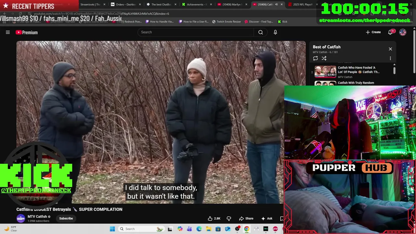Open Windows Start menu
This screenshot has height=234, width=416.
(x=112, y=229)
